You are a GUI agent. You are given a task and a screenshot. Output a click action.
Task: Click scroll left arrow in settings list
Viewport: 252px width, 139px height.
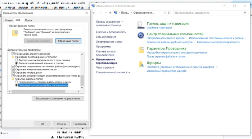coord(9,91)
